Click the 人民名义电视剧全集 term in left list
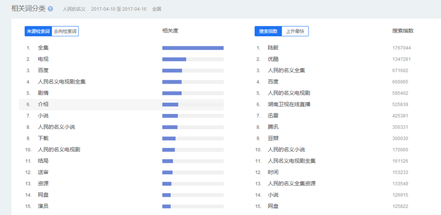 pos(62,82)
